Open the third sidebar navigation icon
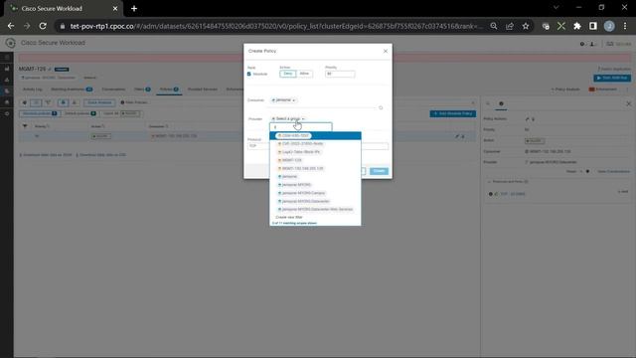This screenshot has height=358, width=636. pyautogui.click(x=7, y=80)
